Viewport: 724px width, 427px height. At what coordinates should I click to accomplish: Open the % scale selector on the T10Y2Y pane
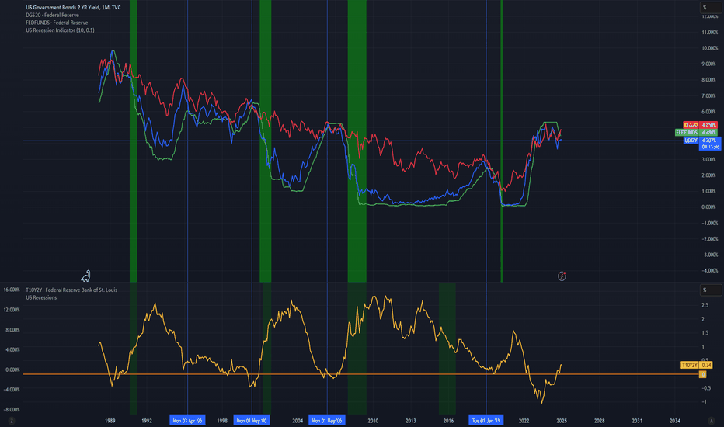[711, 290]
